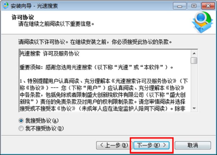Click the maximize button in title bar
217x155 pixels.
[x=194, y=6]
